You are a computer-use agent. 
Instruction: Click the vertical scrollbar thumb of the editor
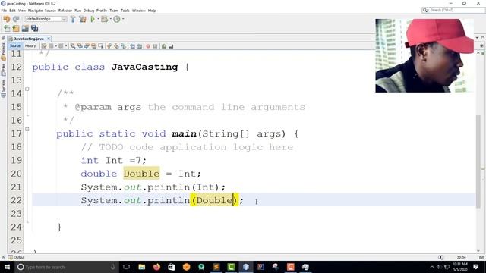(x=478, y=161)
